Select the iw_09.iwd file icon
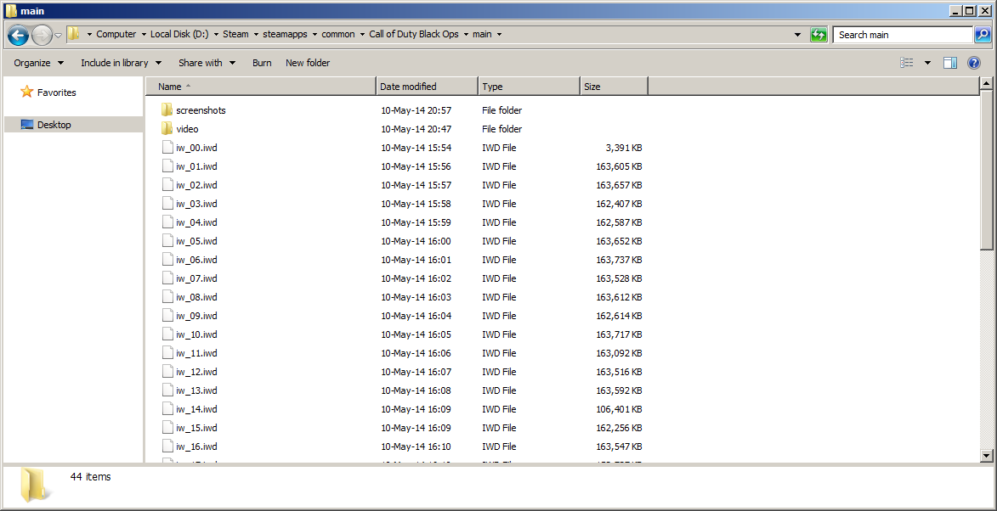Image resolution: width=997 pixels, height=511 pixels. pos(167,316)
